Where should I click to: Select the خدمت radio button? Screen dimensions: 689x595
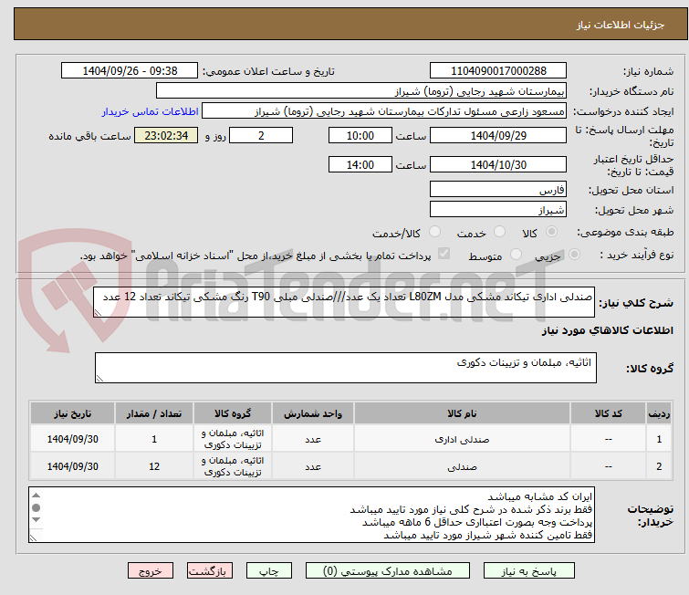(499, 232)
